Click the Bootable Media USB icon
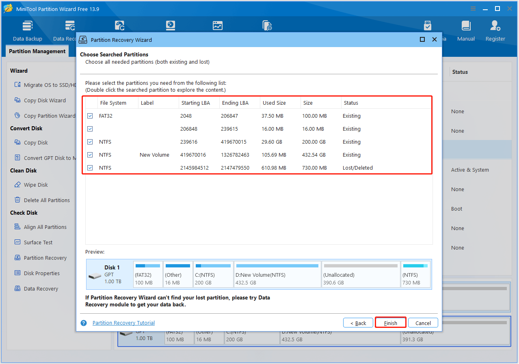The height and width of the screenshot is (364, 519). coord(428,26)
